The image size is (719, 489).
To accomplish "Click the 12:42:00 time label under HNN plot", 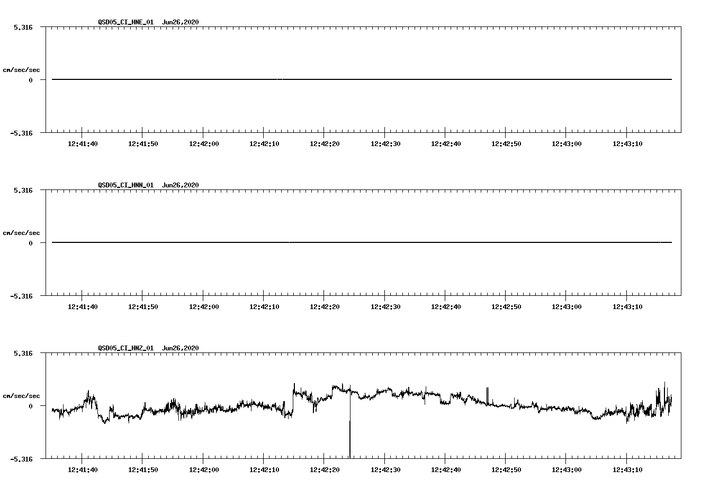I will (204, 307).
